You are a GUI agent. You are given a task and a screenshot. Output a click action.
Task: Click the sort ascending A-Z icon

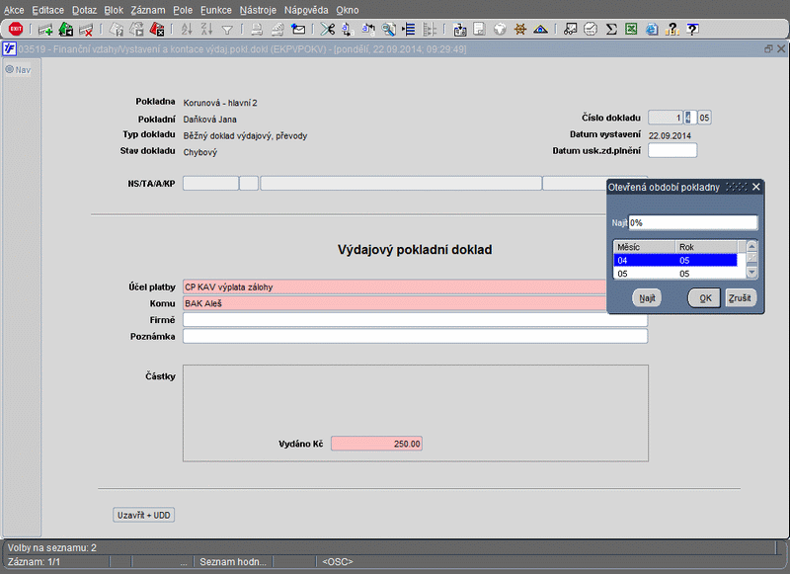click(187, 30)
